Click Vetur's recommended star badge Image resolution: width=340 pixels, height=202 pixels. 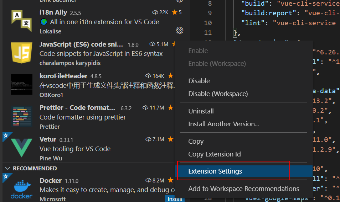pos(6,135)
